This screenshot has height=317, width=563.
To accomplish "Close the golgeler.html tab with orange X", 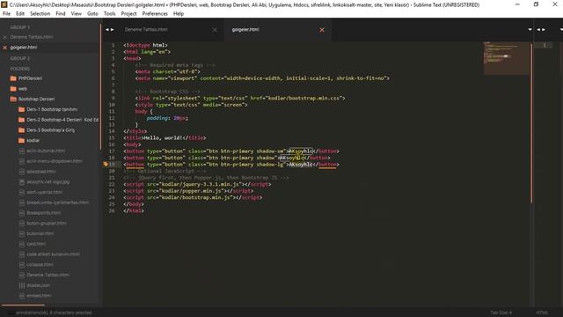I will click(322, 30).
